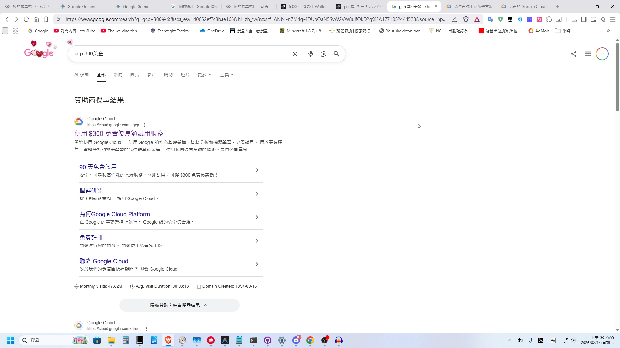Open Brave Rewards triangle icon
Viewport: 620px width, 348px height.
(477, 19)
